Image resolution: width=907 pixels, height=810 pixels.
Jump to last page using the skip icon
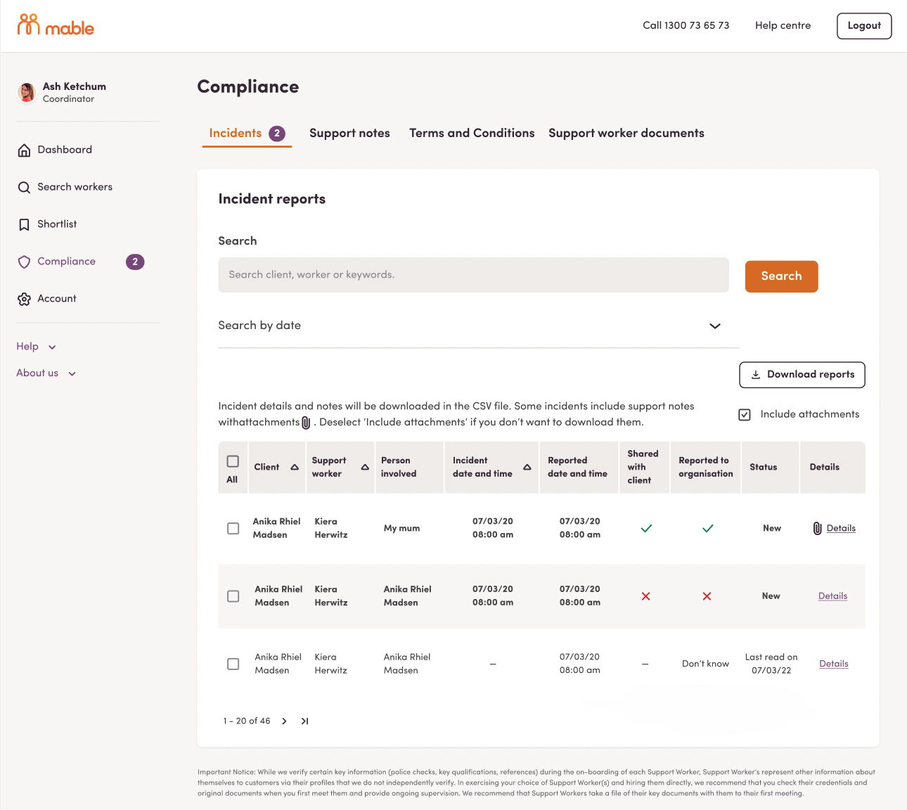[304, 721]
